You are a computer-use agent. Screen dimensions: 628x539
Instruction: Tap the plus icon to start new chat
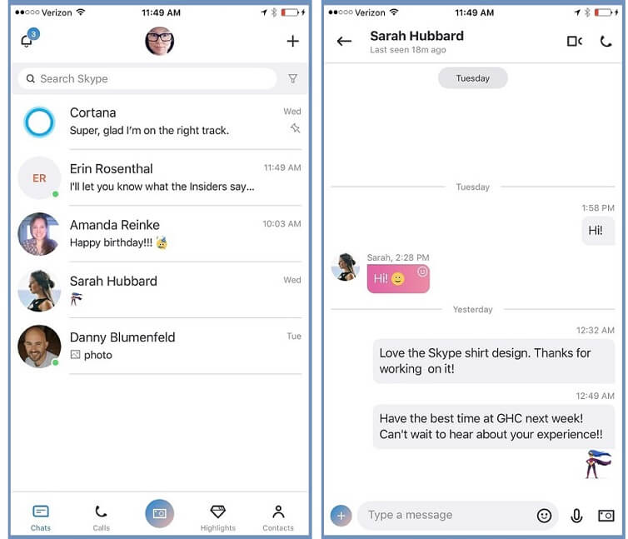(x=293, y=41)
